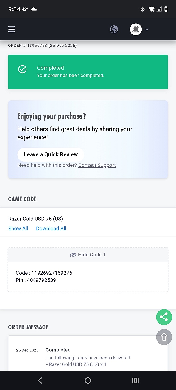Download all codes via Download All
The width and height of the screenshot is (176, 390).
51,229
